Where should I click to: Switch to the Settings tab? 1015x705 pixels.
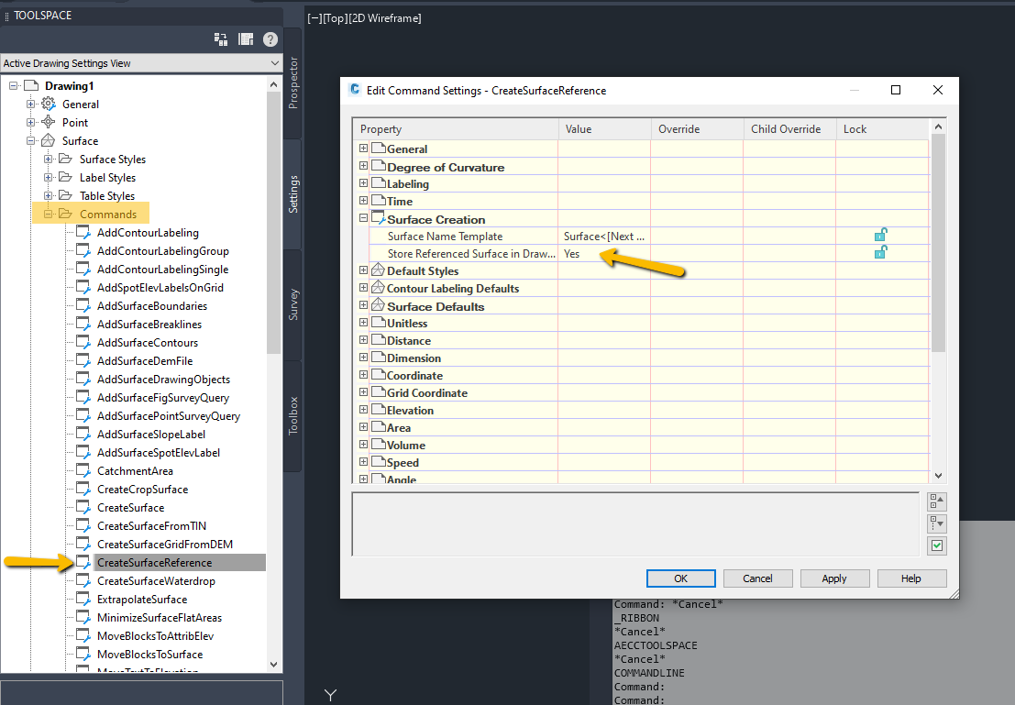click(x=292, y=194)
